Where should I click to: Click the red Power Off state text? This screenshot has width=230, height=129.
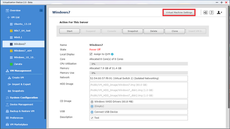pyautogui.click(x=95, y=50)
